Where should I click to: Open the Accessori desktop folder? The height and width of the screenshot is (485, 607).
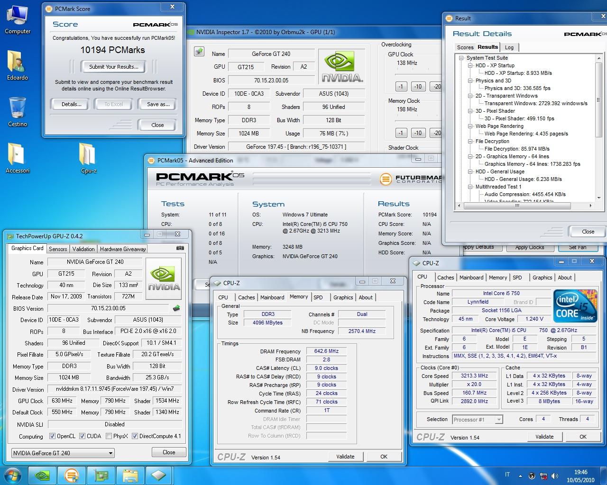17,158
